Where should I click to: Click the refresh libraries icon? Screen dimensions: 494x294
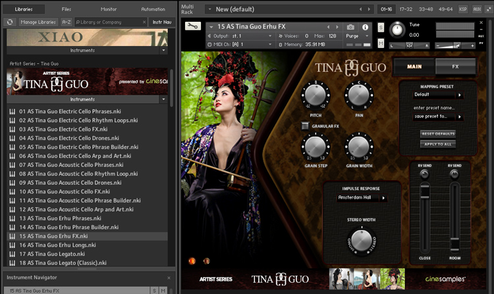[x=10, y=22]
